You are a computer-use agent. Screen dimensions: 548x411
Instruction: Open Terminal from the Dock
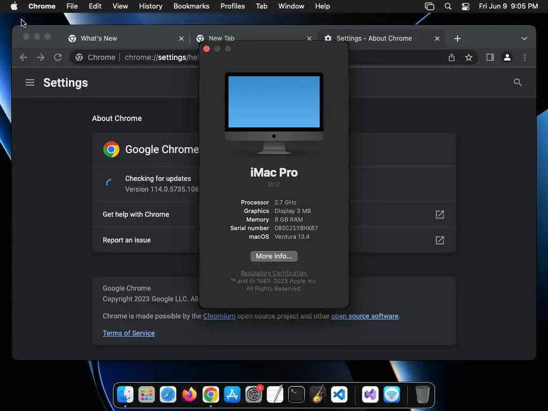(296, 394)
